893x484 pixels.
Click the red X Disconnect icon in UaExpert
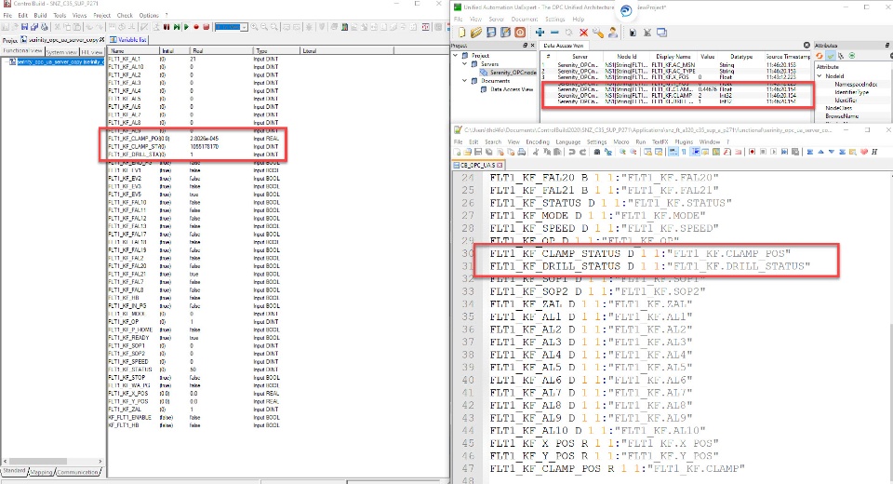(584, 33)
